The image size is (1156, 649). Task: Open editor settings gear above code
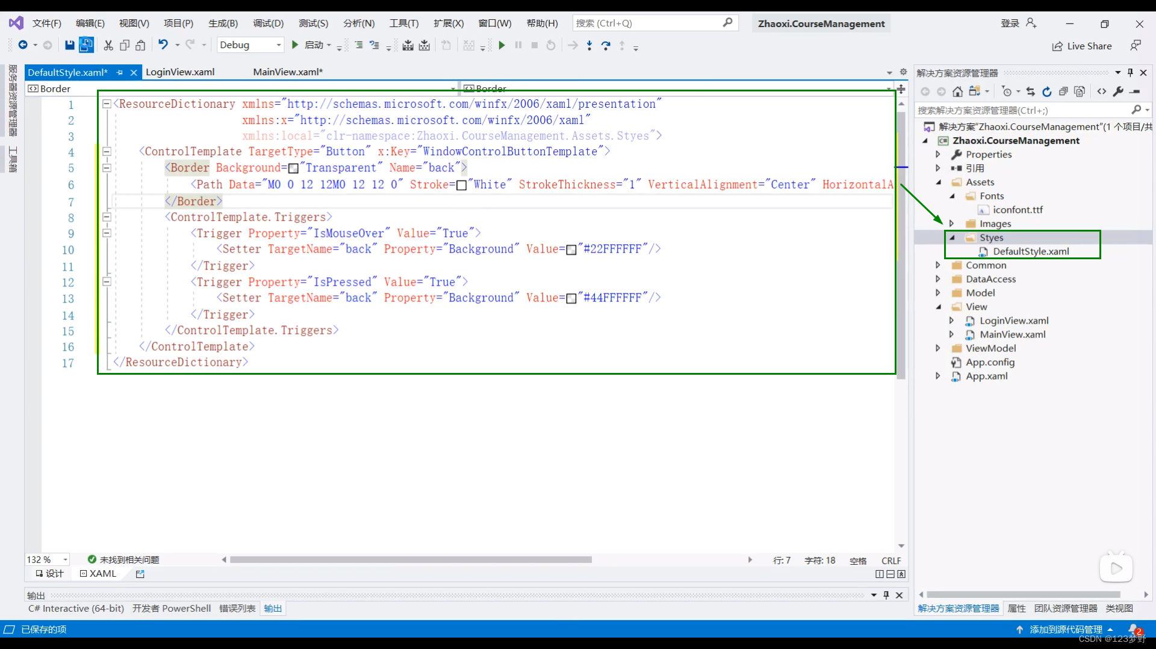[903, 72]
